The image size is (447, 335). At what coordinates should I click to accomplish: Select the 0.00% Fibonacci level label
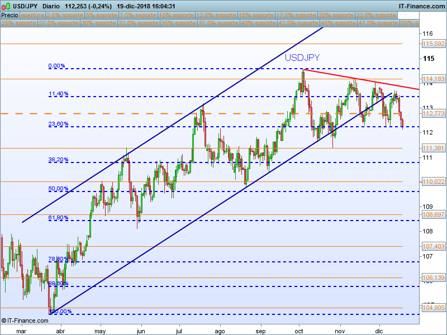pyautogui.click(x=57, y=66)
